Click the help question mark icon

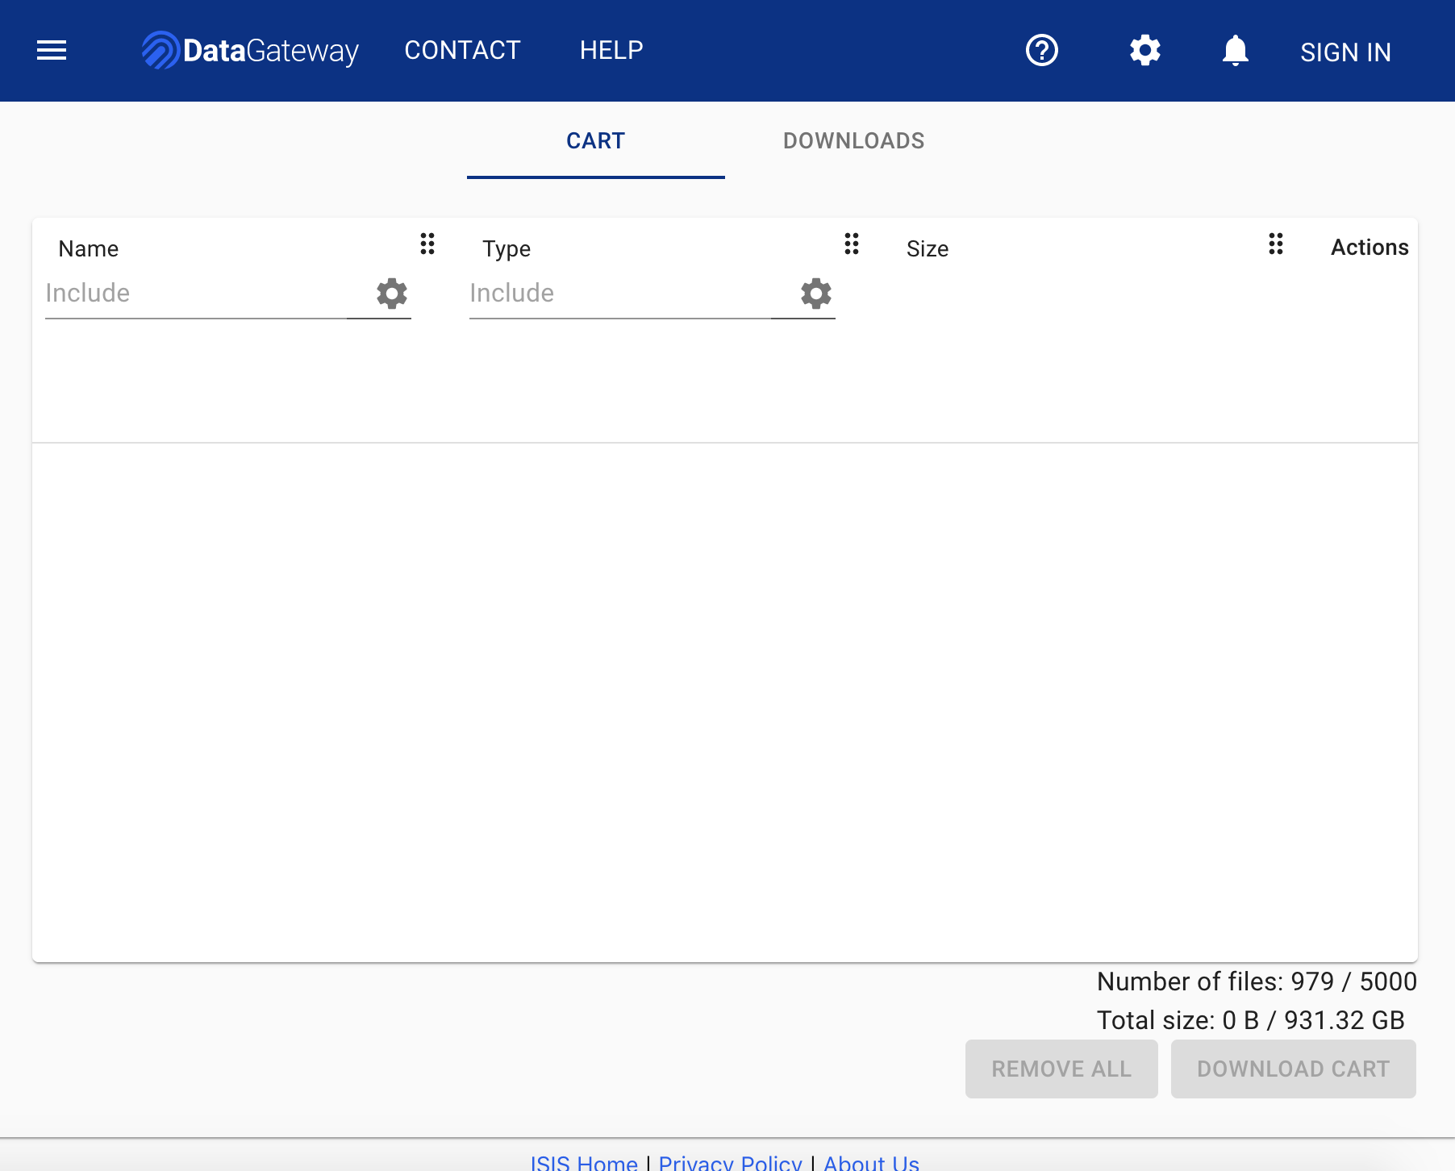pos(1042,50)
